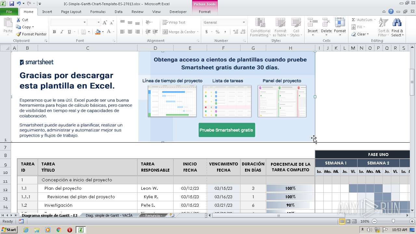Click the Decrease Indent icon

(148, 32)
